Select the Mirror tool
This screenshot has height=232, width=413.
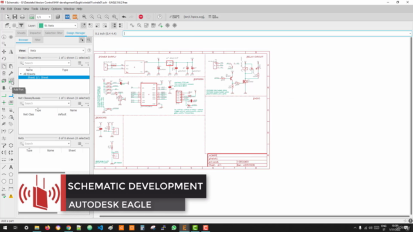pyautogui.click(x=11, y=52)
